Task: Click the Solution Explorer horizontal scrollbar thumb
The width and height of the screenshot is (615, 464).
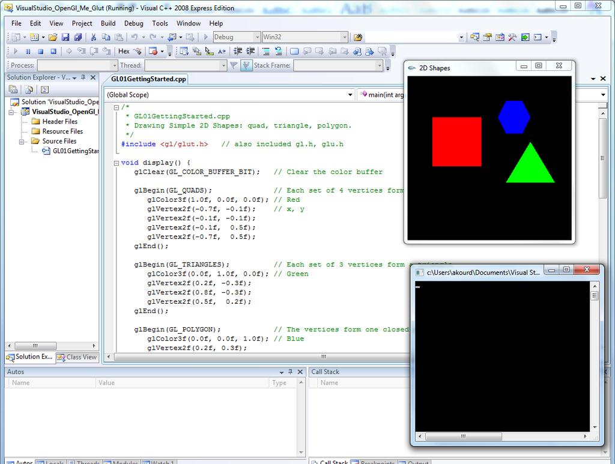Action: pos(35,346)
